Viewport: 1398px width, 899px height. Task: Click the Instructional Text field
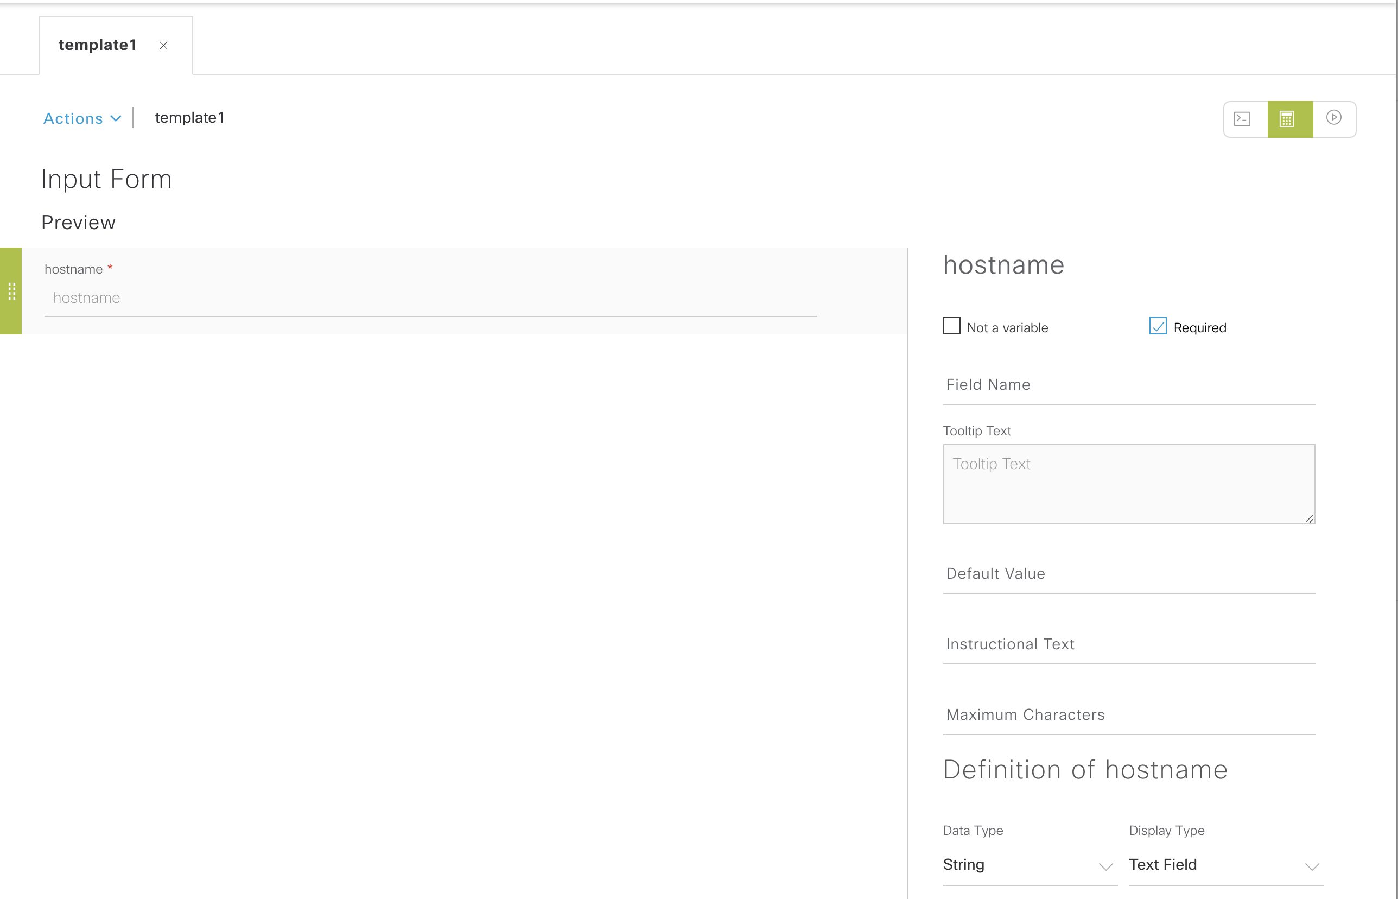tap(1128, 644)
